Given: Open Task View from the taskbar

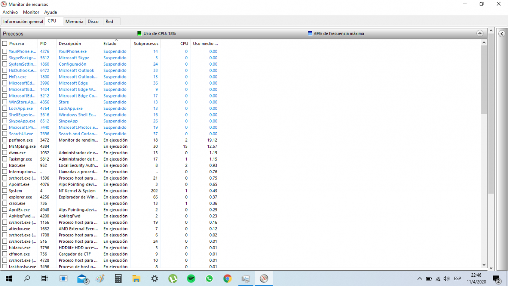Looking at the screenshot, I should (x=44, y=279).
